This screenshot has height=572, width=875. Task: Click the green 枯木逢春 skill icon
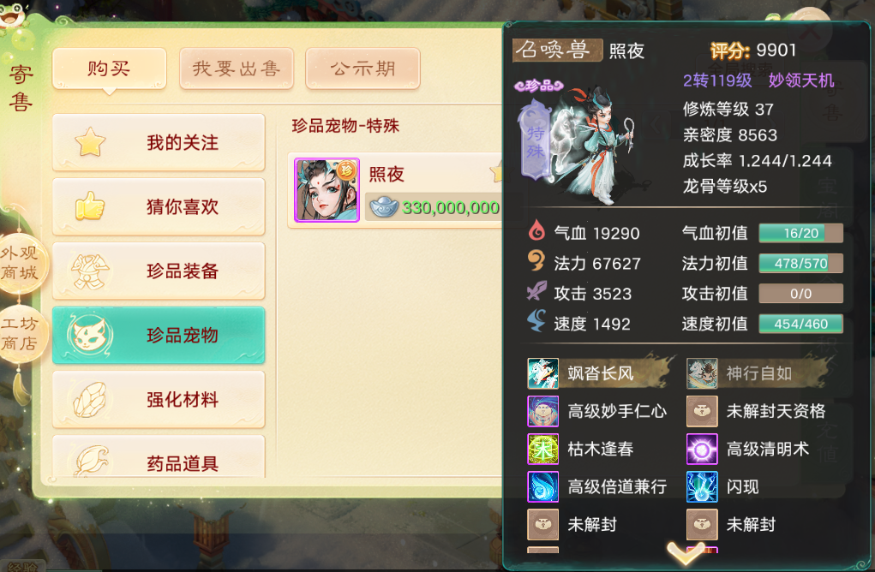(x=542, y=449)
